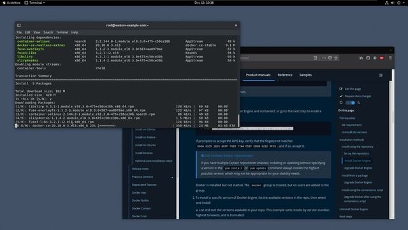
Task: Open the terminal File menu
Action: click(19, 33)
